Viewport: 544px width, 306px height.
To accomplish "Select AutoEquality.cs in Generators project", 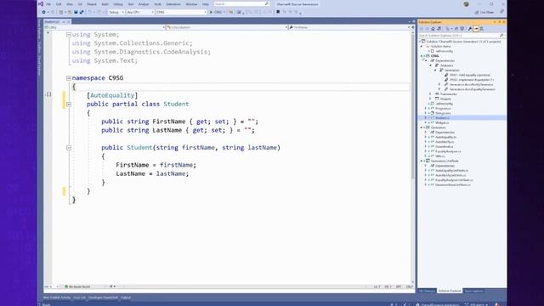I will [x=445, y=137].
